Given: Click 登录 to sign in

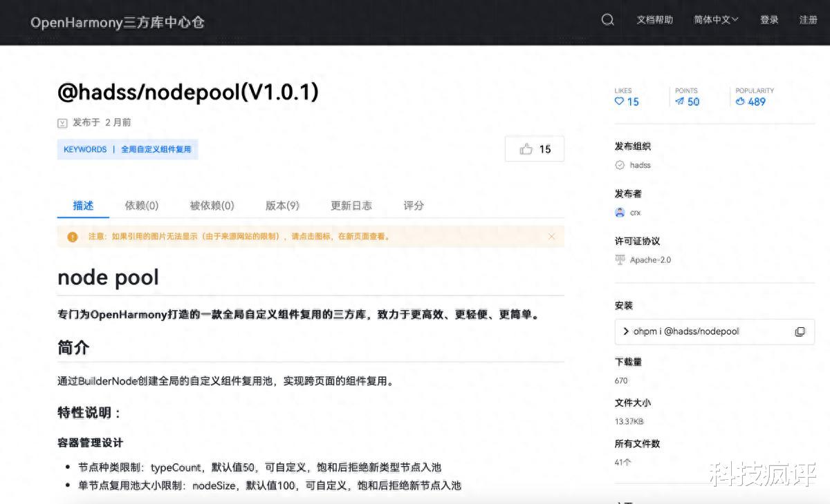Looking at the screenshot, I should [769, 19].
